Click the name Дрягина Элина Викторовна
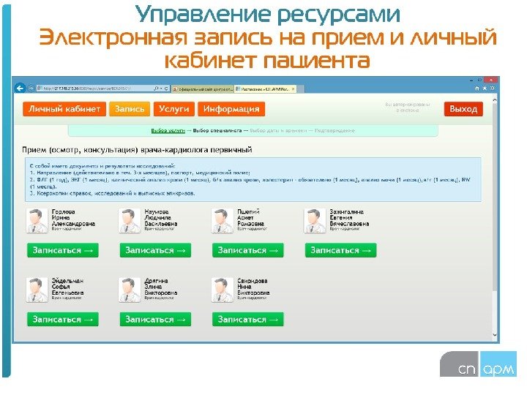The image size is (527, 395). point(160,287)
